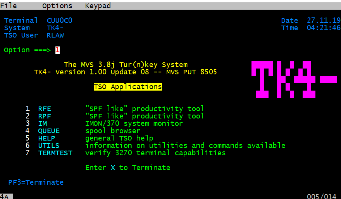
Task: Click the TSO user value RLAW
Action: [55, 35]
